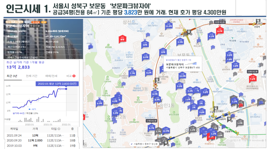Click the 서울특별시 종로구 창신동 location chip
The height and width of the screenshot is (149, 267).
144,144
